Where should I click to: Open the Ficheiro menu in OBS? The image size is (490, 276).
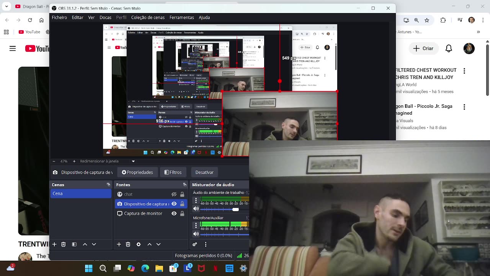pos(59,17)
